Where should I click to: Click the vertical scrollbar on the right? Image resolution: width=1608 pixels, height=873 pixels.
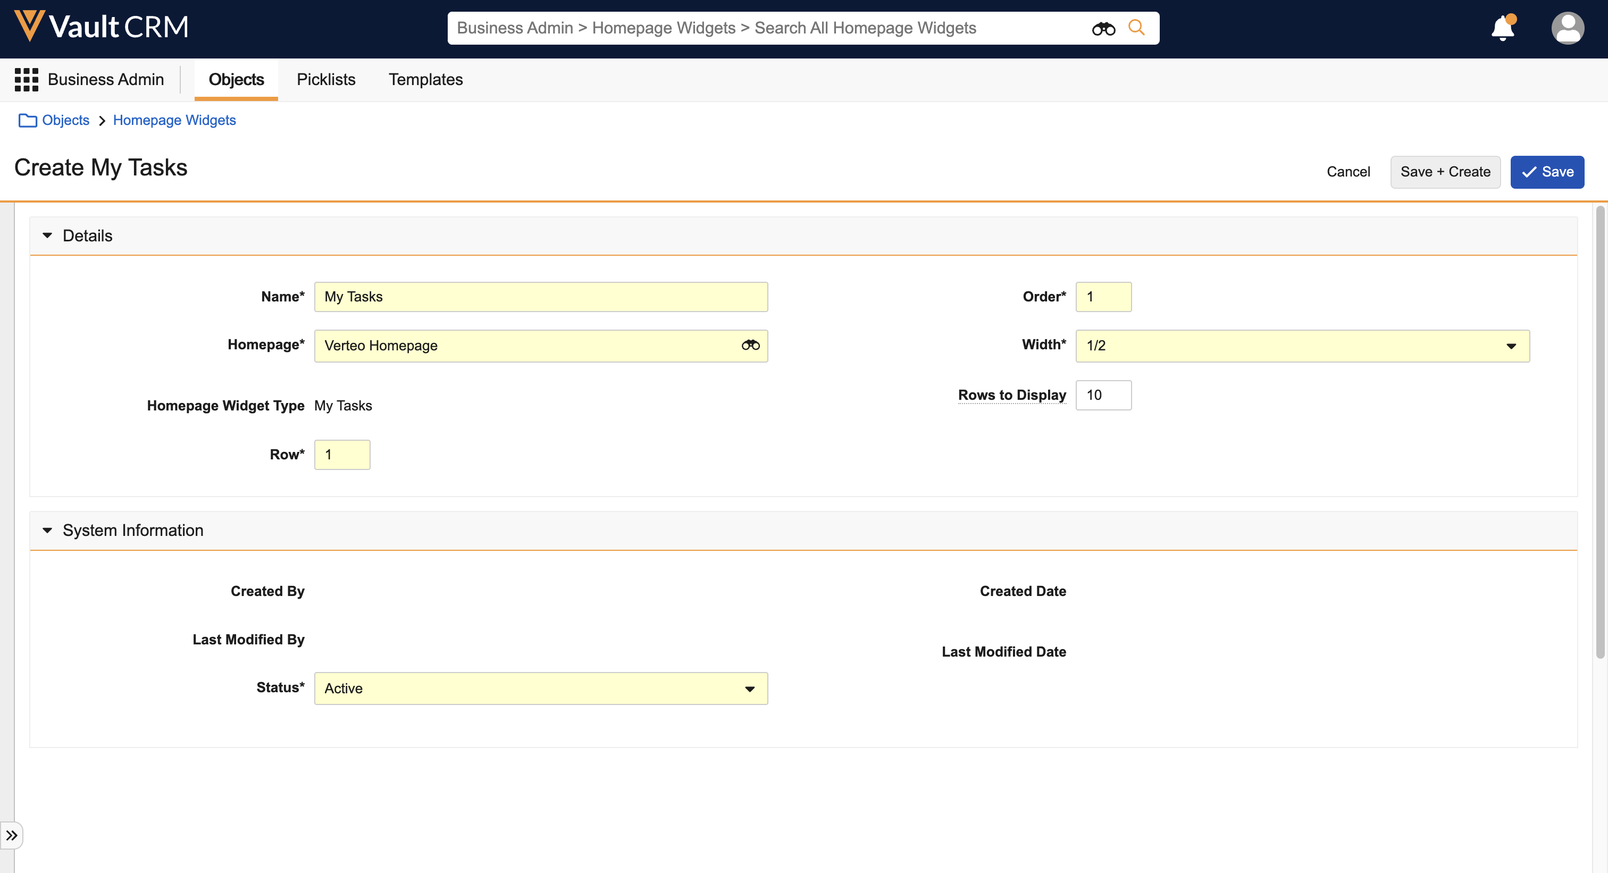pyautogui.click(x=1600, y=431)
